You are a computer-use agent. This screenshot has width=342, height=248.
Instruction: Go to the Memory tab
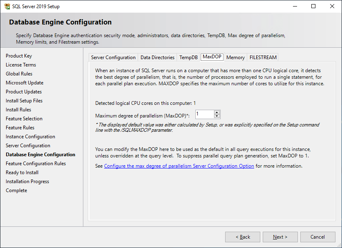point(235,57)
